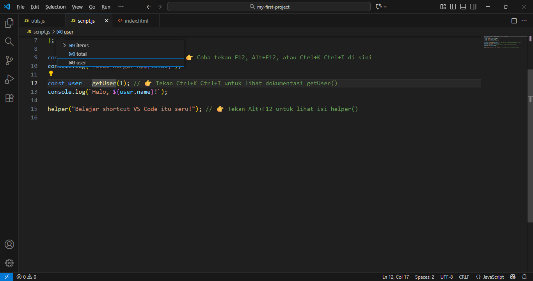
Task: Open the Search view
Action: coord(9,41)
